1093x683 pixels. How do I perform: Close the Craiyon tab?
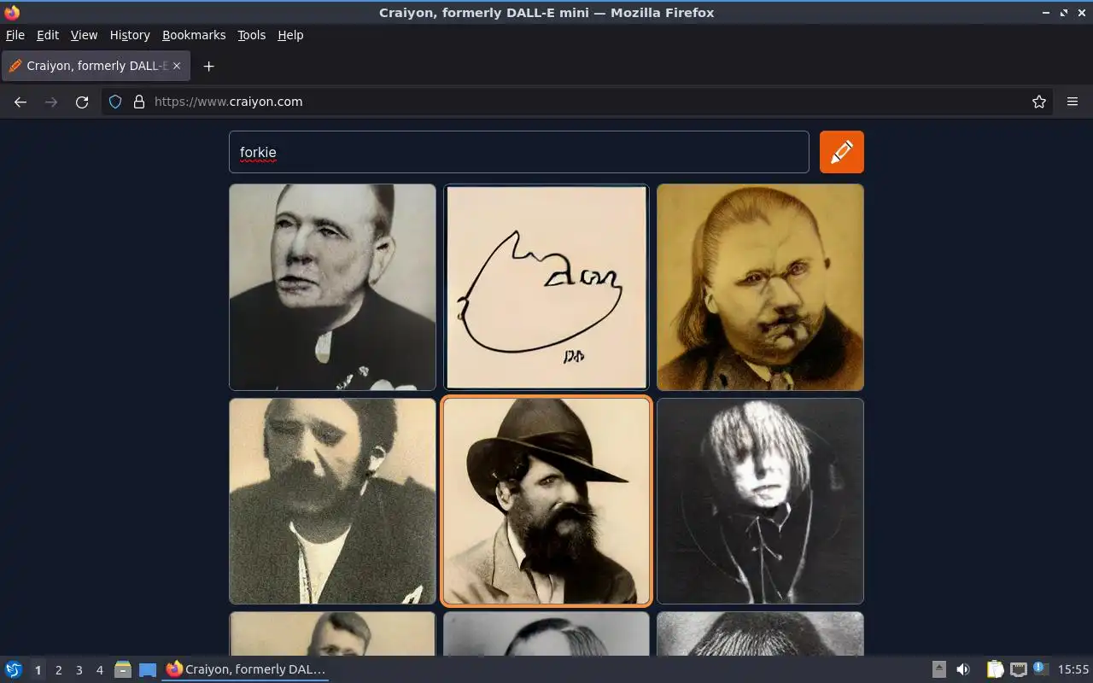click(177, 66)
